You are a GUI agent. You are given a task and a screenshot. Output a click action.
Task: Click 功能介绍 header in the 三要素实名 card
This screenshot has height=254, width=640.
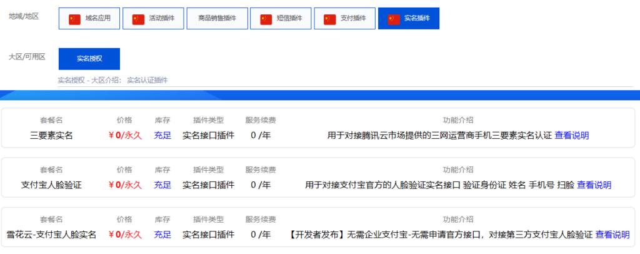[x=458, y=121]
